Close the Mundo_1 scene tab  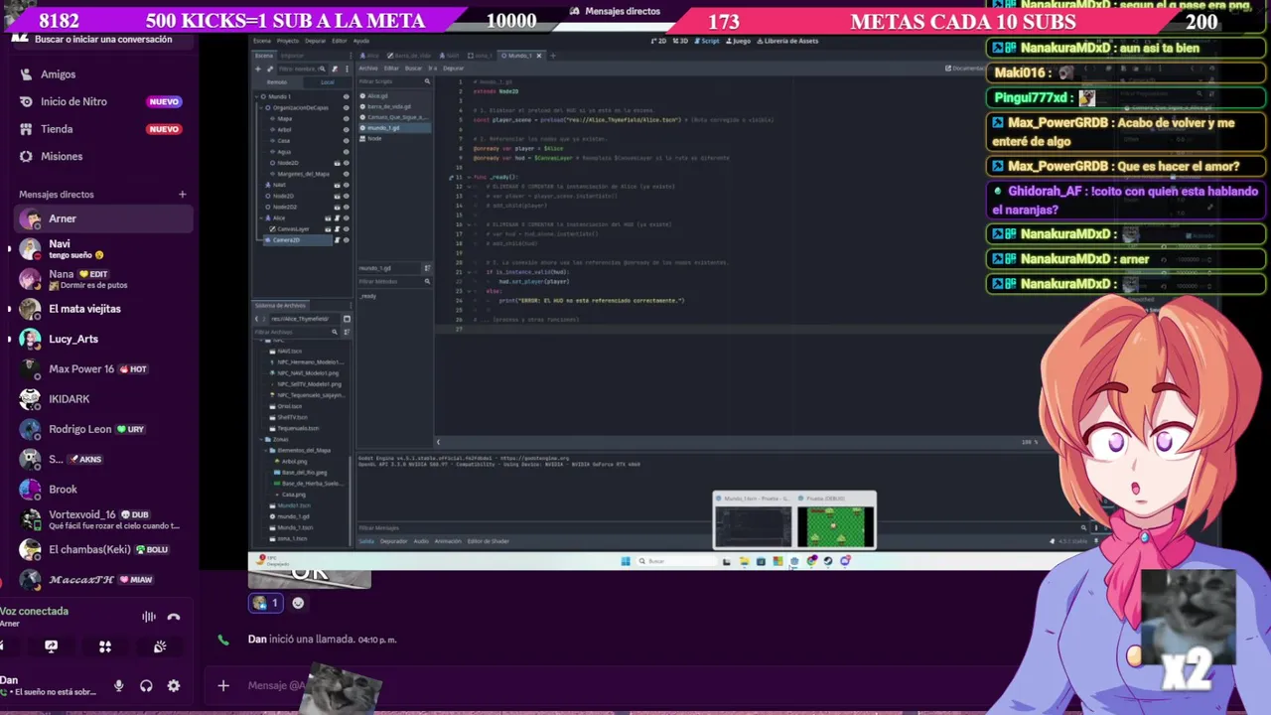click(x=539, y=56)
